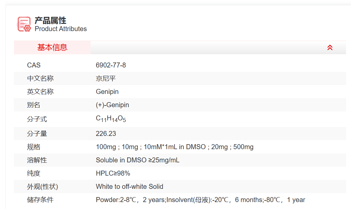
Task: Click the 储存条件 row label
Action: (x=40, y=200)
